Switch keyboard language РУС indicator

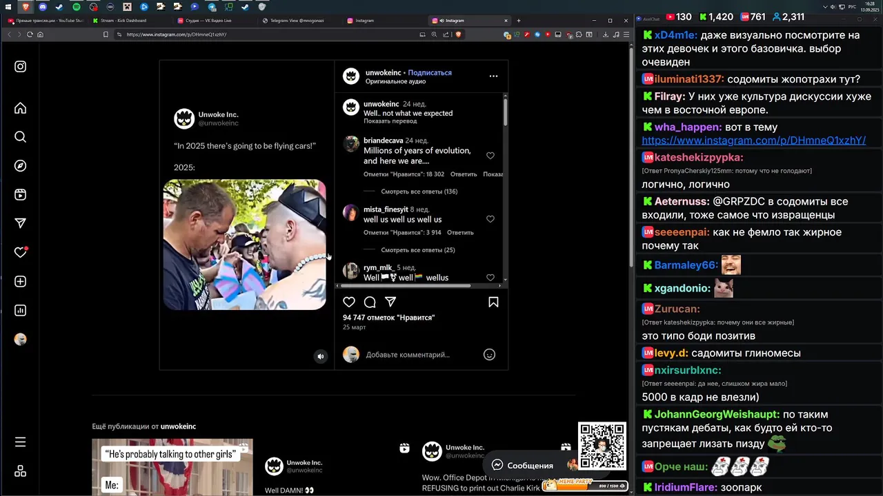[852, 6]
